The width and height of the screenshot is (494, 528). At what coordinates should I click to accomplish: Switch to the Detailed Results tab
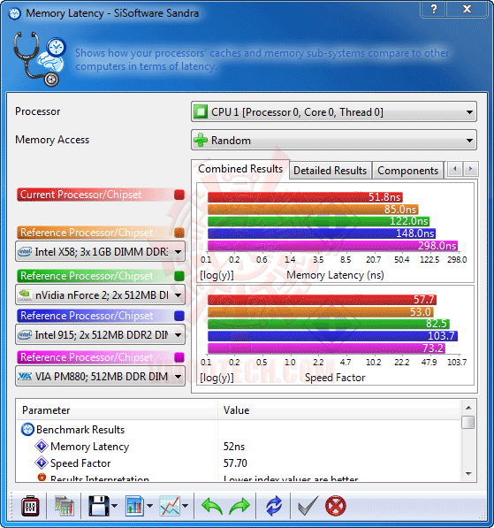(331, 171)
